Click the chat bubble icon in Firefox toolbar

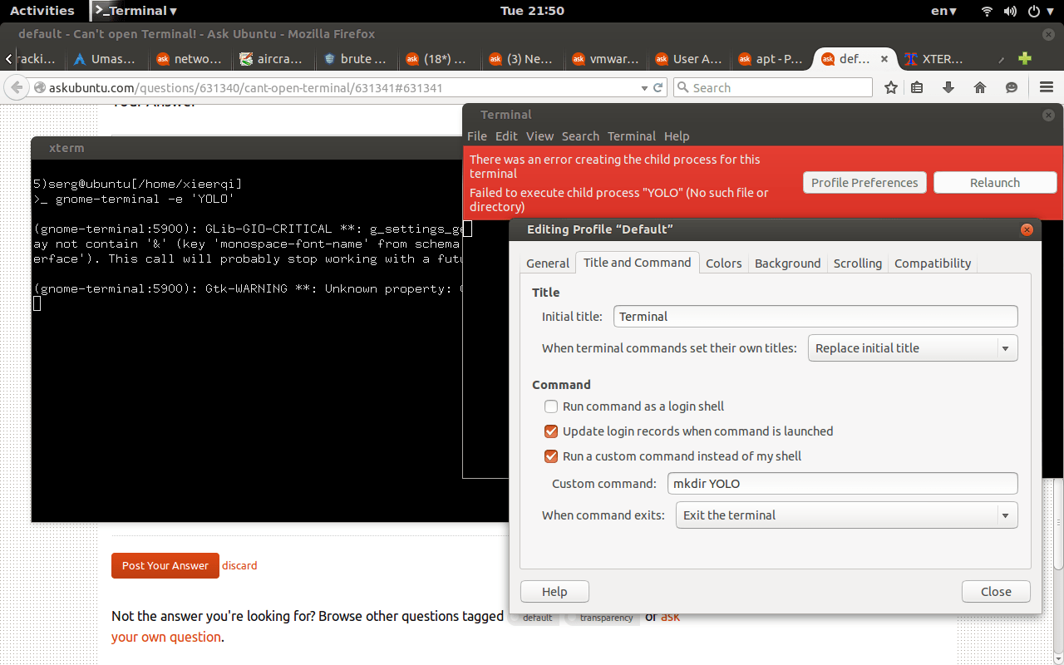(x=1012, y=87)
